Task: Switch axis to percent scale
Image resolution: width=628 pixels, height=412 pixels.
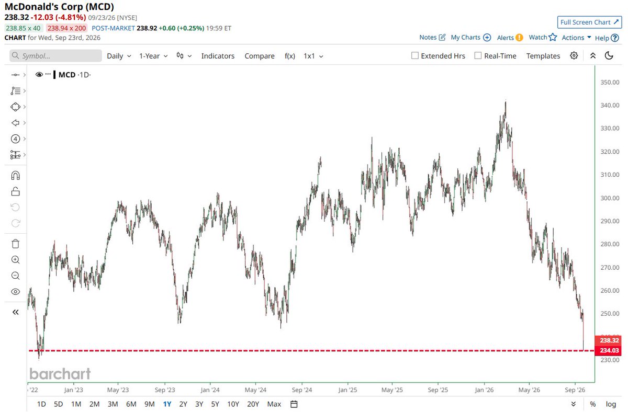Action: tap(593, 404)
